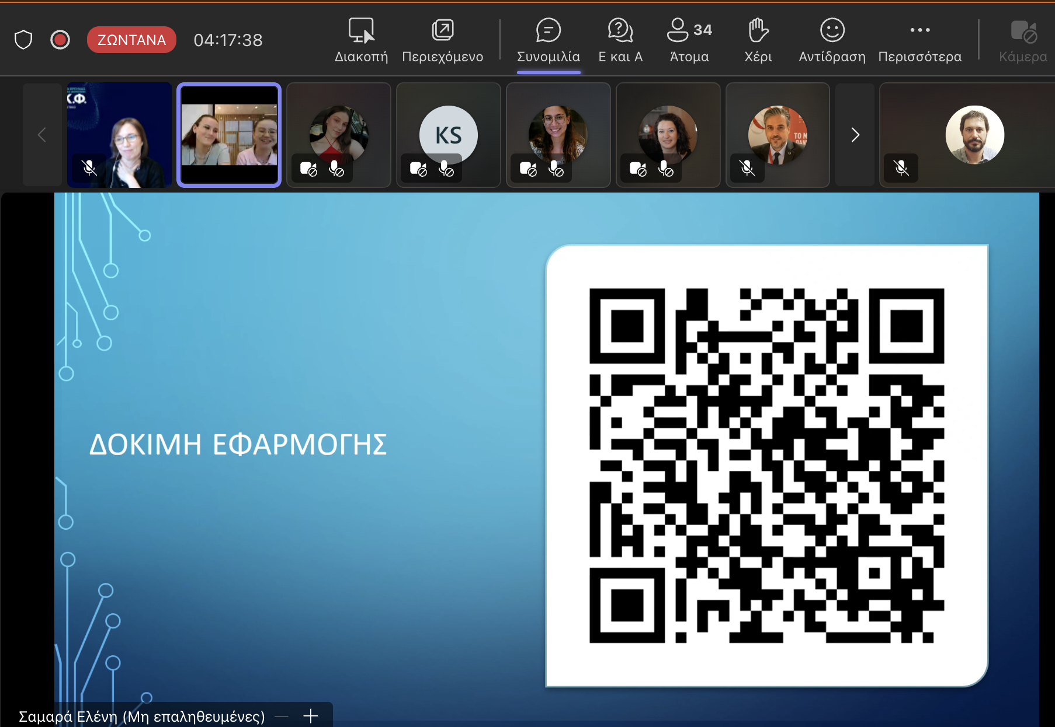The image size is (1055, 727).
Task: Select the KS initials participant tile
Action: (449, 135)
